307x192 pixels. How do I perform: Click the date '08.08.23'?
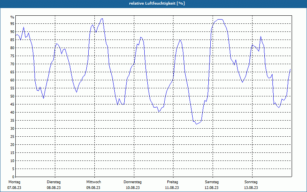tap(54, 188)
